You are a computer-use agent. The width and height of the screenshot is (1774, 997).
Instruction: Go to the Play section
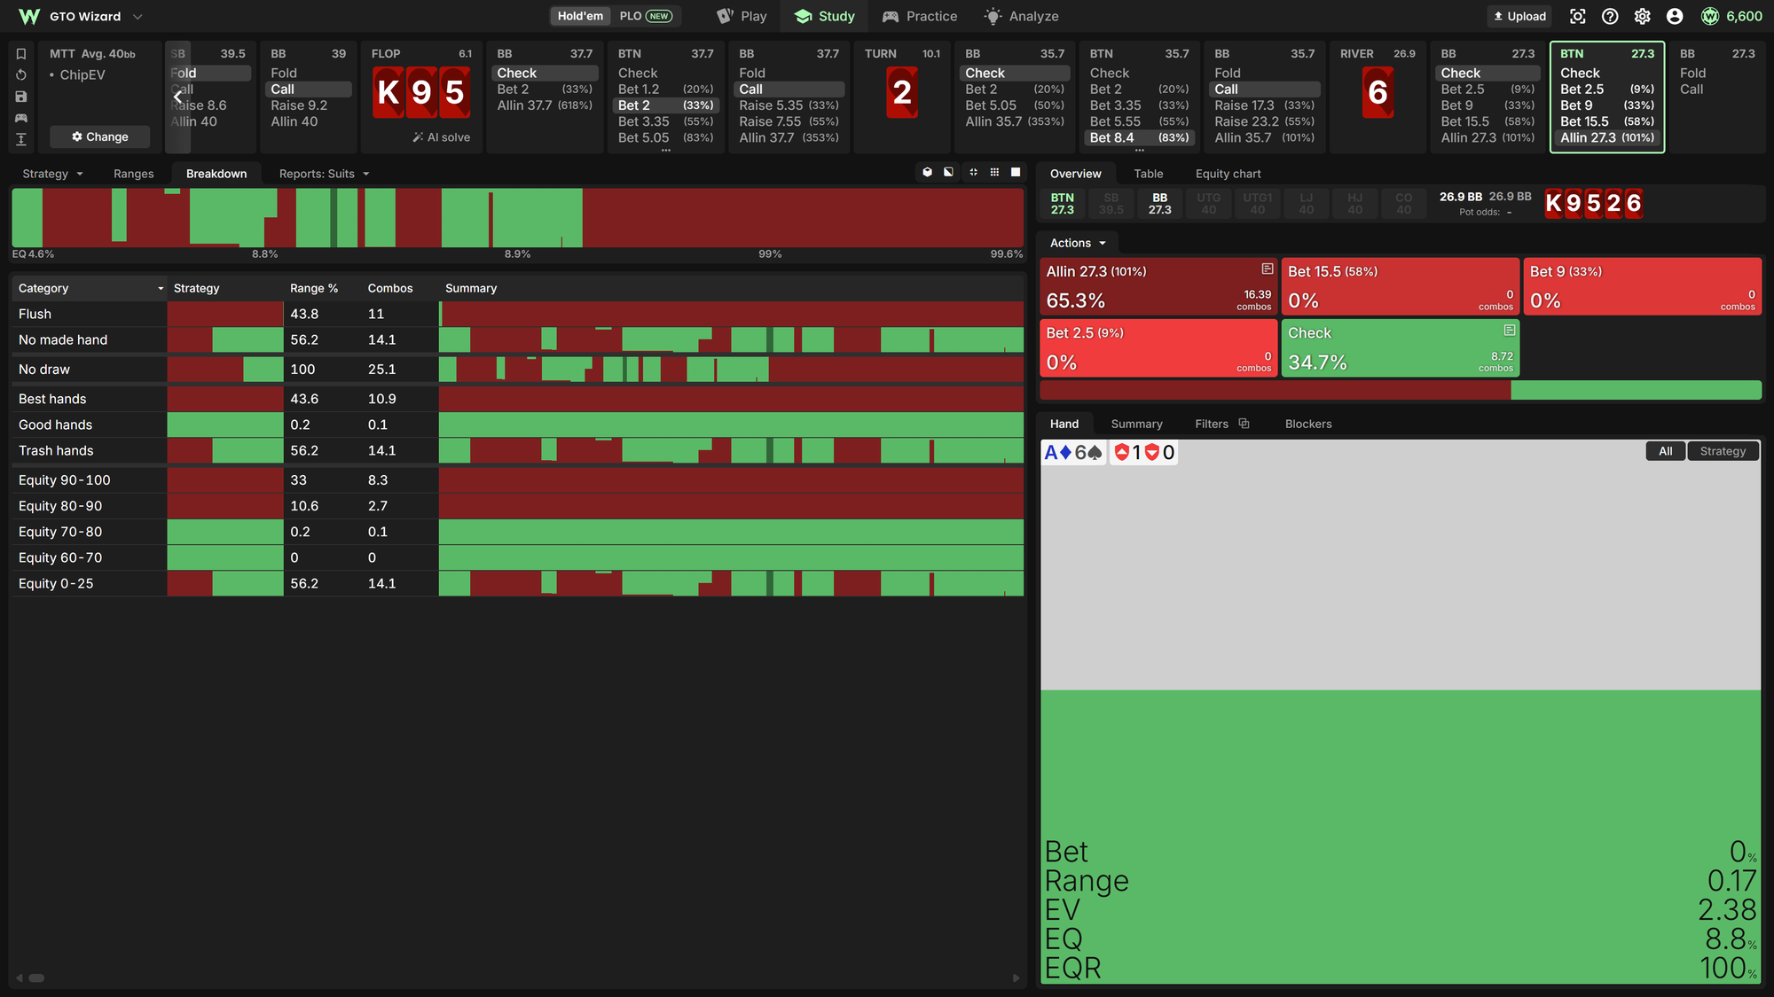coord(742,16)
